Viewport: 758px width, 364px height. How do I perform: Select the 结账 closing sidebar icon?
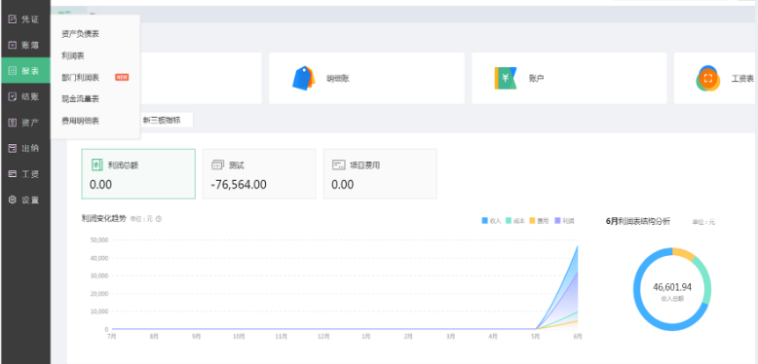point(13,96)
